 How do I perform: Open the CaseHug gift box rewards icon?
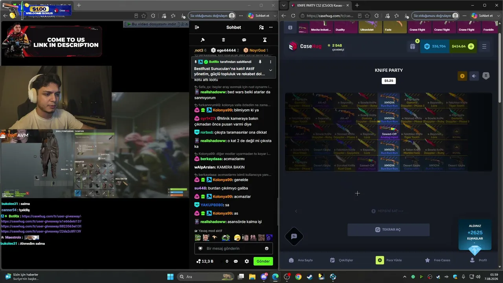[x=413, y=46]
